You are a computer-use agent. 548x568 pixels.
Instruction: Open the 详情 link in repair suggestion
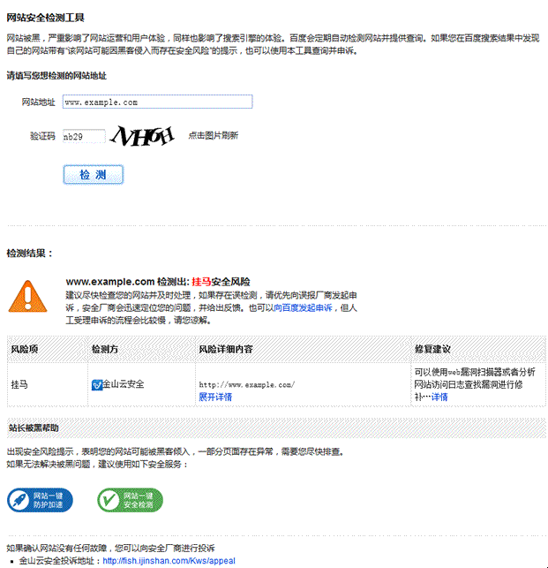[x=439, y=397]
